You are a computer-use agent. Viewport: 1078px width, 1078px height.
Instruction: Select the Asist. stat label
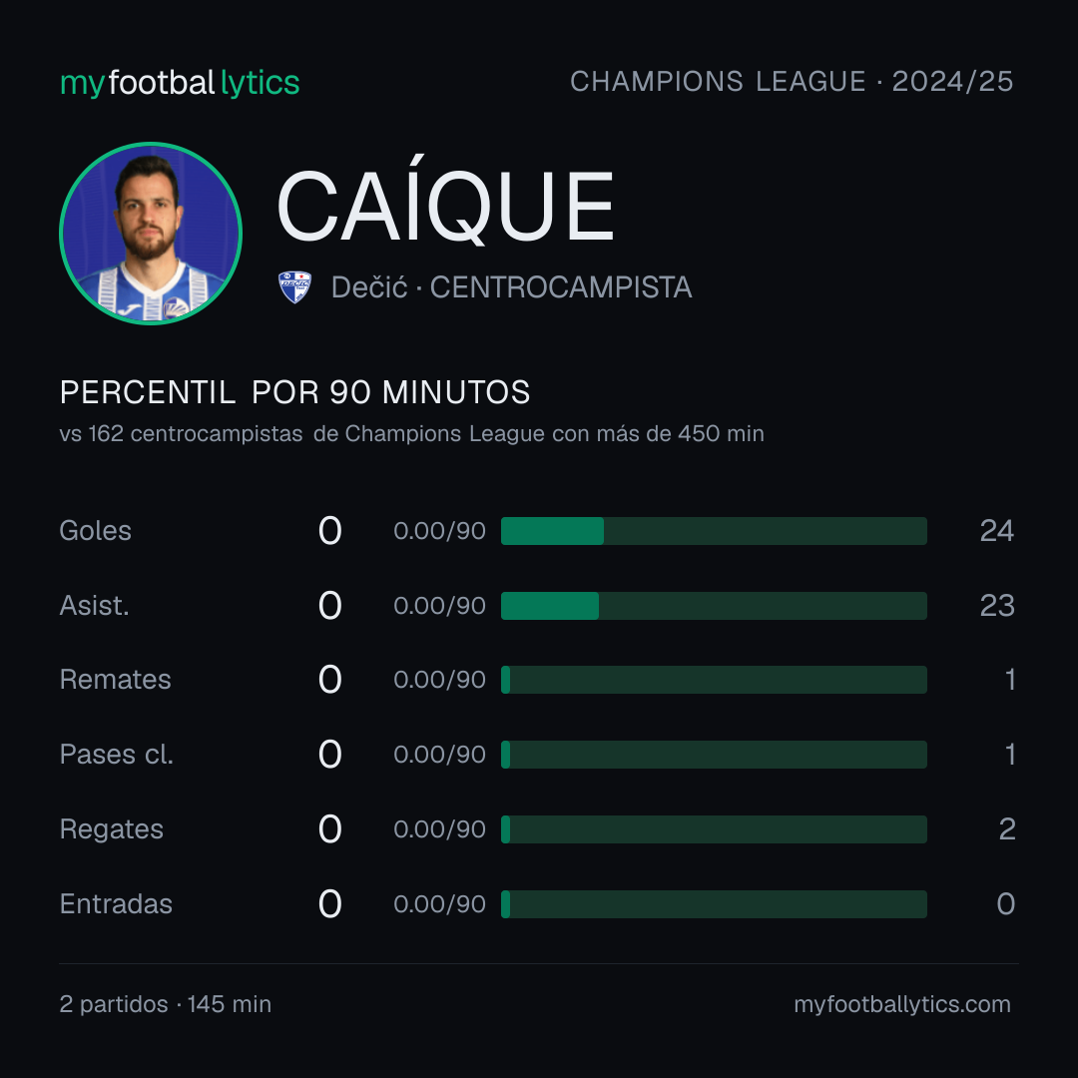(94, 606)
